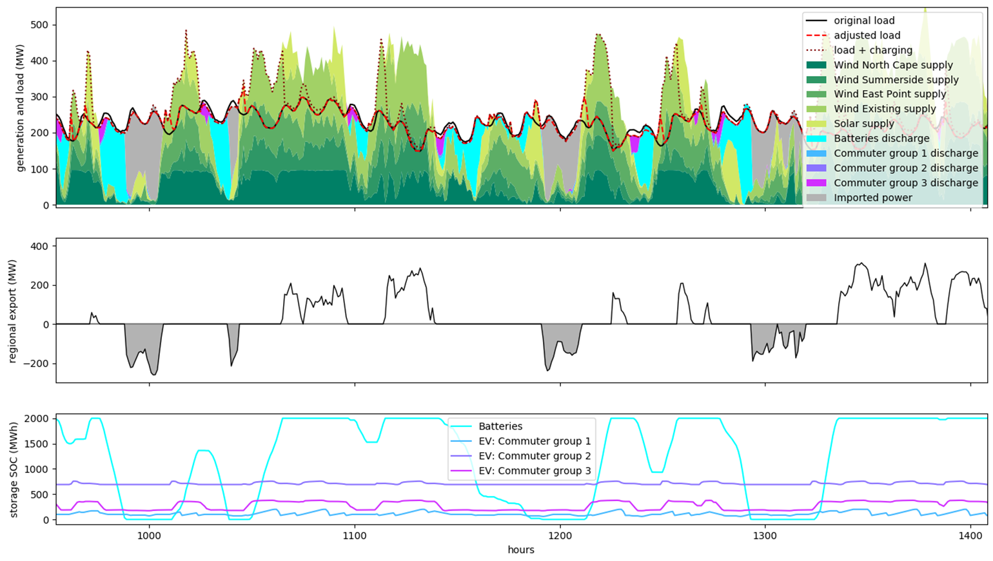Click the 'storage SOC (MWh)' axis label
Viewport: 993px width, 561px height.
(12, 468)
